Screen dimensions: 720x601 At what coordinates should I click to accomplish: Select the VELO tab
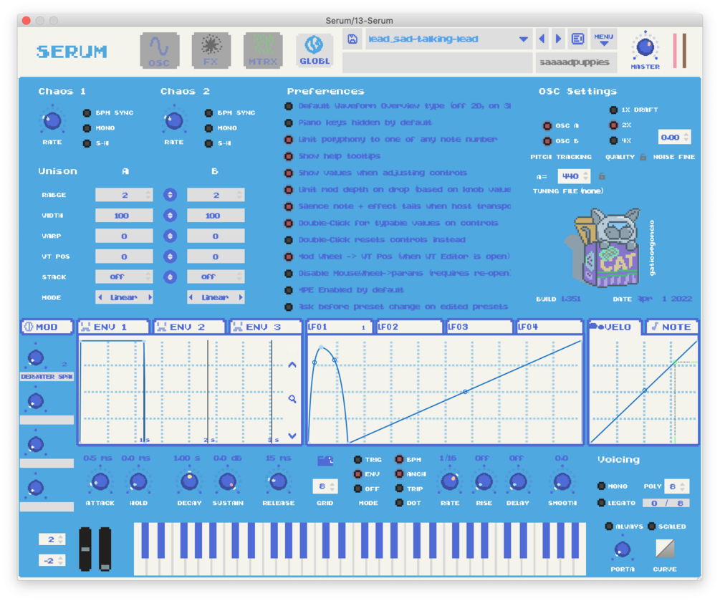pyautogui.click(x=615, y=327)
